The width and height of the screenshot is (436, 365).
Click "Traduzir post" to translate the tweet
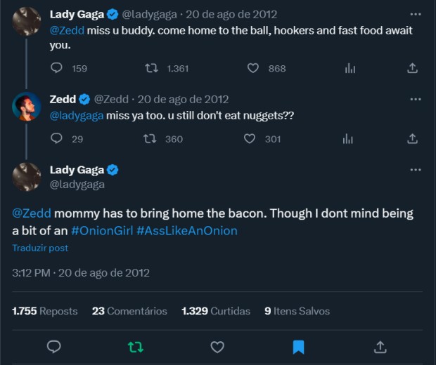tap(40, 248)
